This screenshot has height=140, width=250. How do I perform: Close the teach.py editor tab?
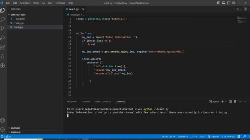pyautogui.click(x=83, y=9)
